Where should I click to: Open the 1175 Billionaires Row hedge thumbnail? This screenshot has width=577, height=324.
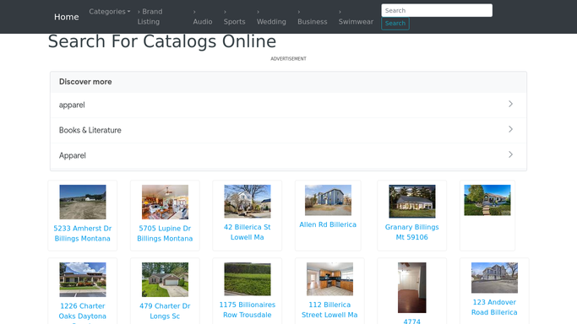tap(248, 279)
